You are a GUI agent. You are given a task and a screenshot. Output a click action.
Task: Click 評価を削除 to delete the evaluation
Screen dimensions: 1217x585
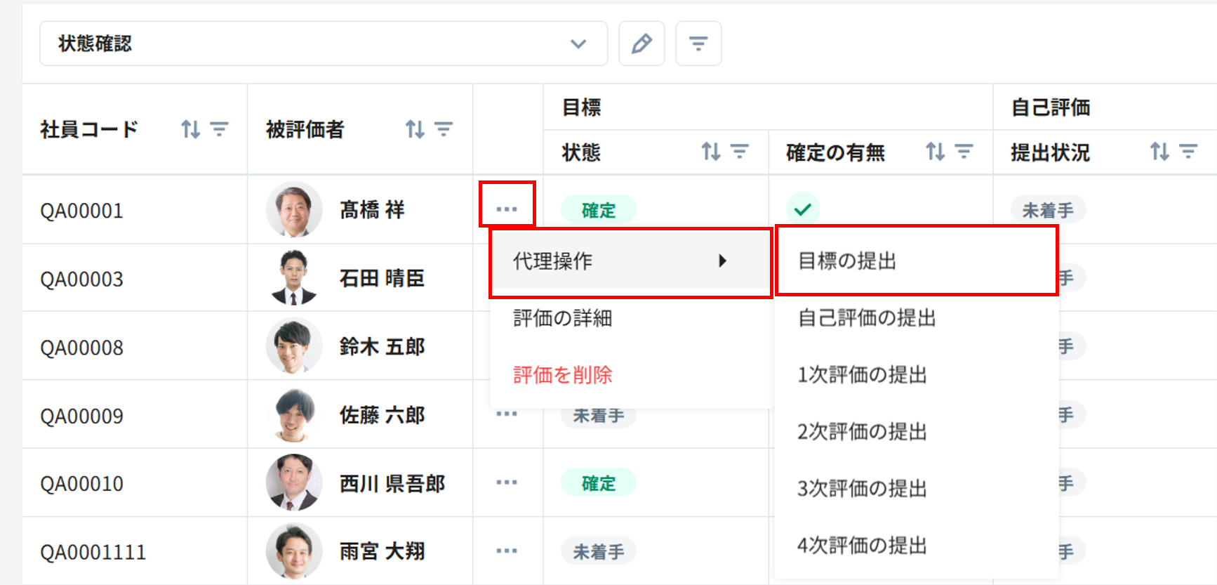coord(563,375)
